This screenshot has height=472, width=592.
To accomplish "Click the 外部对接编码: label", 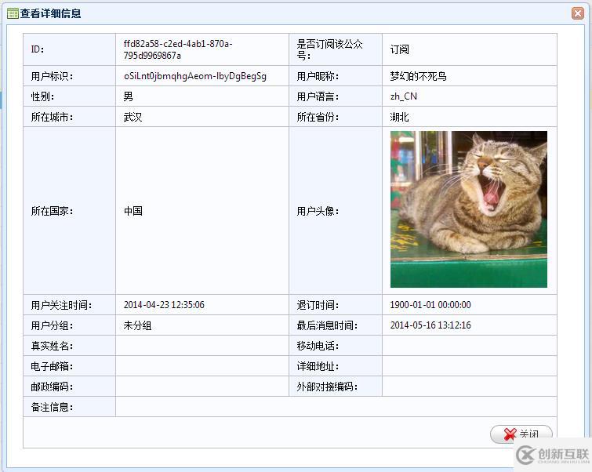I will (327, 387).
